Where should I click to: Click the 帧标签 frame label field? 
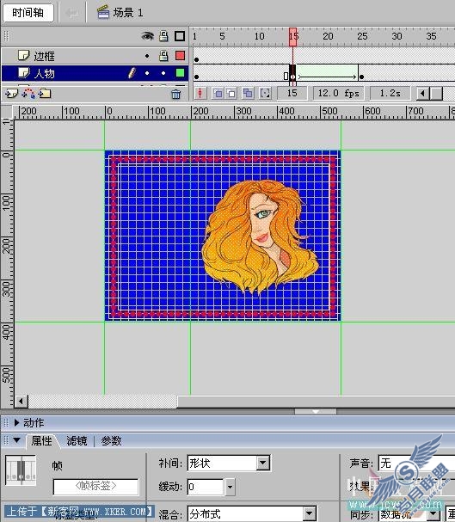click(95, 487)
